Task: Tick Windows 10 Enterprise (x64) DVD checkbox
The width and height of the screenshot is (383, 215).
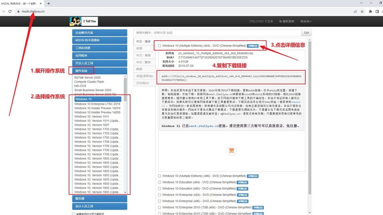Action: pyautogui.click(x=160, y=195)
